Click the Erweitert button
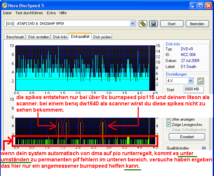Viewport: 214px width, 176px height. [x=187, y=137]
